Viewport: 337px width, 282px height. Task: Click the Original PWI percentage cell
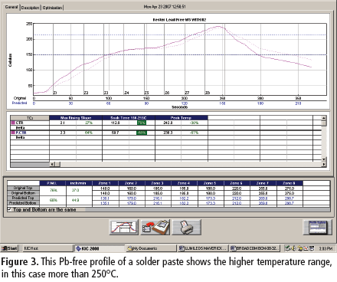pyautogui.click(x=54, y=191)
